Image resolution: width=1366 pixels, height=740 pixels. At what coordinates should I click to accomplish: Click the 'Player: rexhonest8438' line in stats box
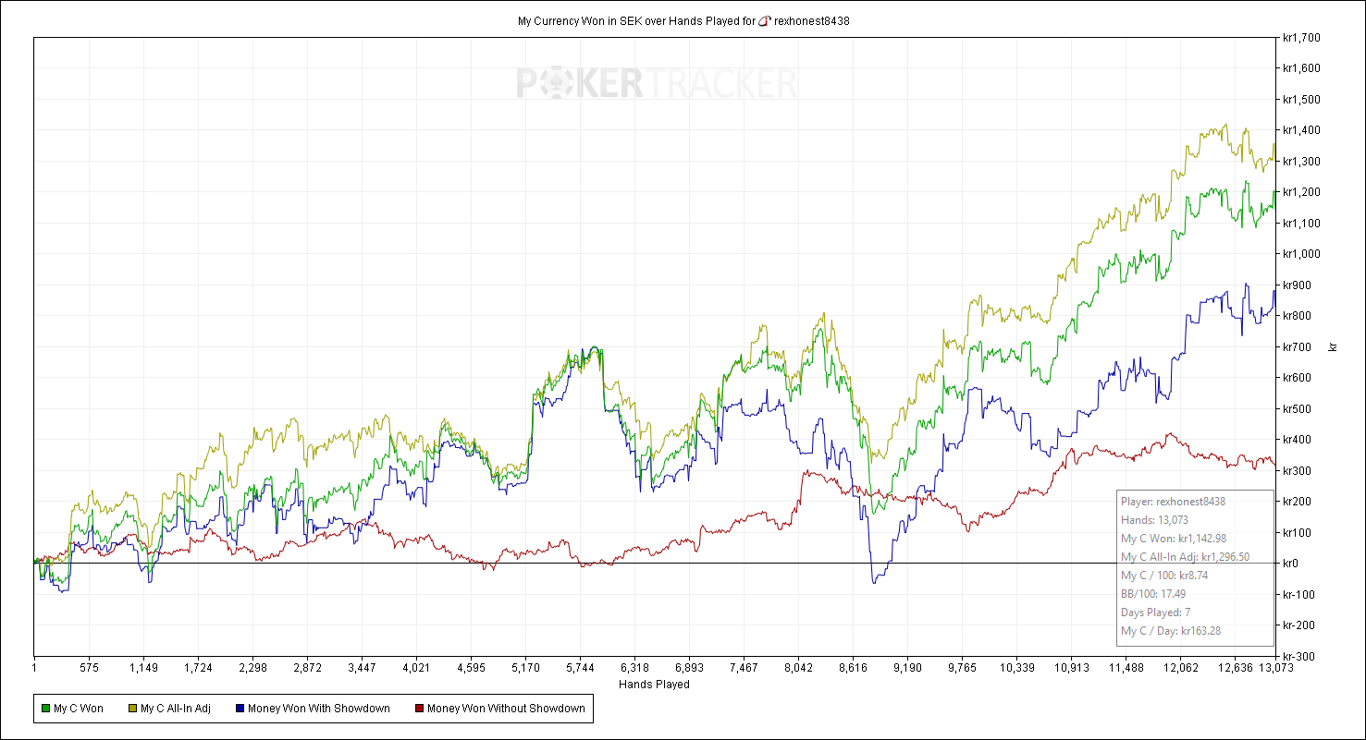pos(1173,502)
